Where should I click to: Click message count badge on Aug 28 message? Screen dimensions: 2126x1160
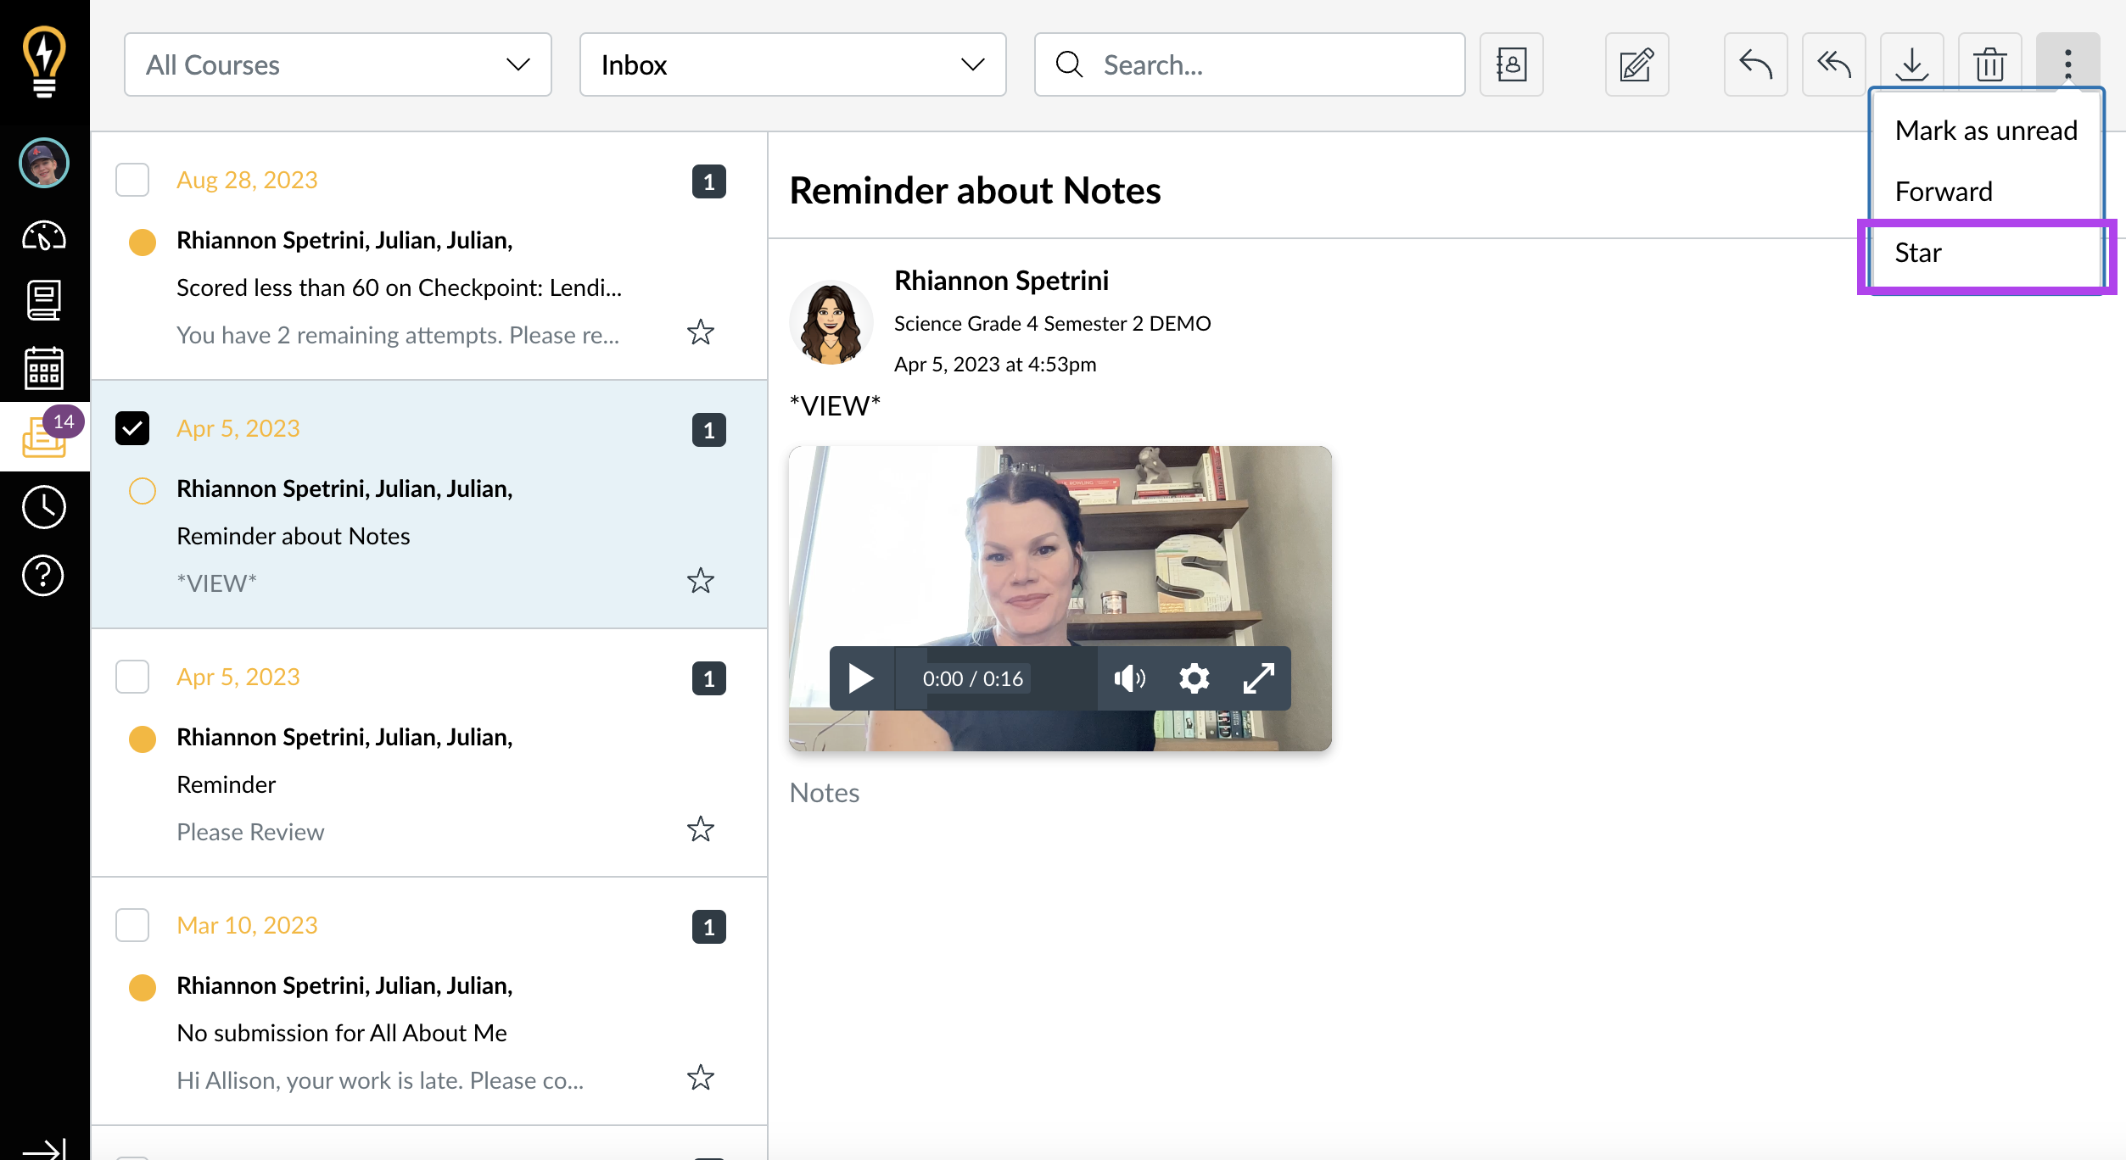point(709,181)
